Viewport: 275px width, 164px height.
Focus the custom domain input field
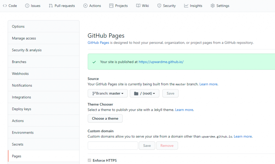pos(113,145)
